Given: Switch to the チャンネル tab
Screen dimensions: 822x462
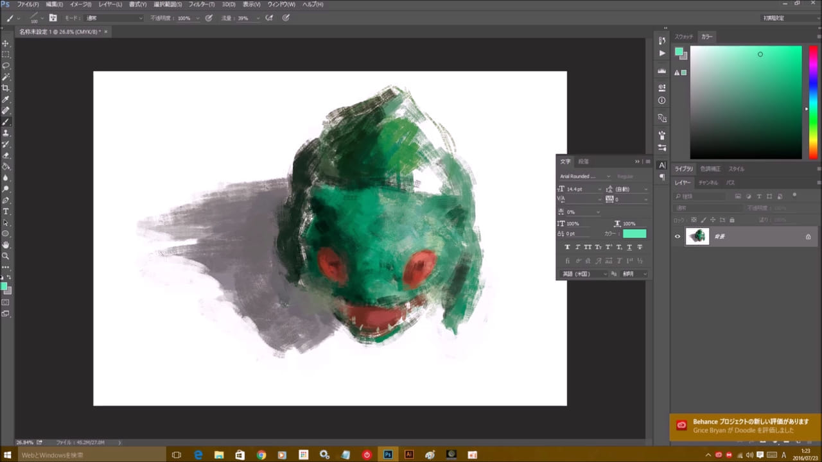Looking at the screenshot, I should point(708,183).
